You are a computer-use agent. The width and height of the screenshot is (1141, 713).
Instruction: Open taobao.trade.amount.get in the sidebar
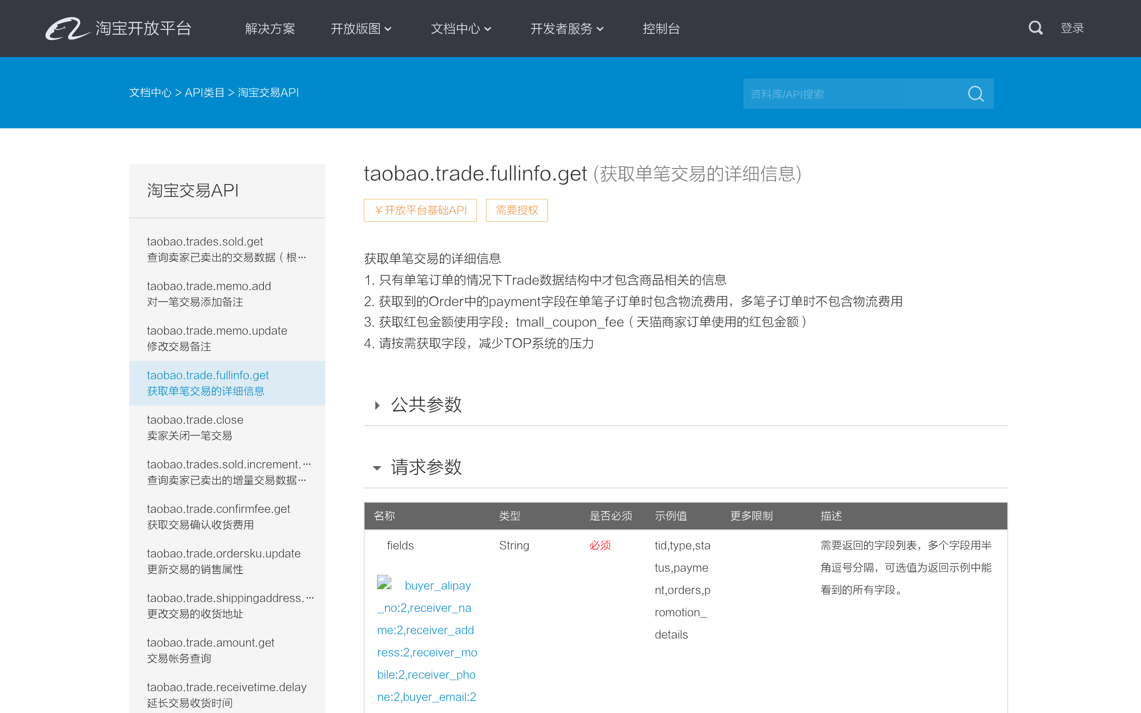227,650
